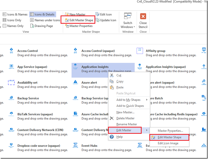This screenshot has height=159, width=208.
Task: Select the highlighted Application Insights icon
Action: pyautogui.click(x=75, y=67)
